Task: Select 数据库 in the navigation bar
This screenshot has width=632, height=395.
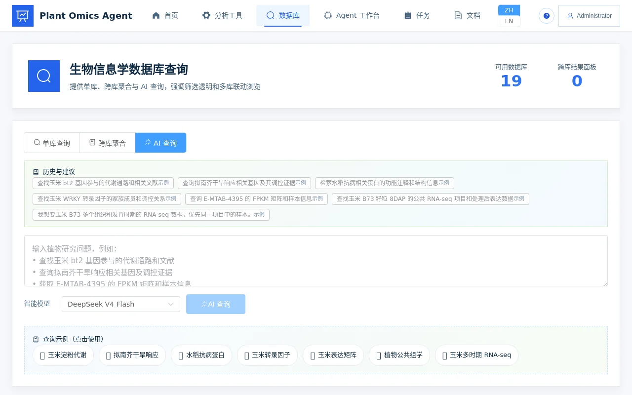Action: (283, 15)
